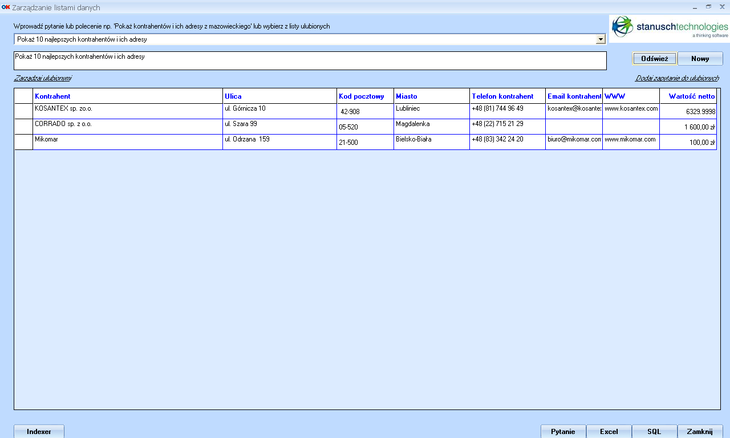Sort by Kontrahent column header
730x438 pixels.
128,96
